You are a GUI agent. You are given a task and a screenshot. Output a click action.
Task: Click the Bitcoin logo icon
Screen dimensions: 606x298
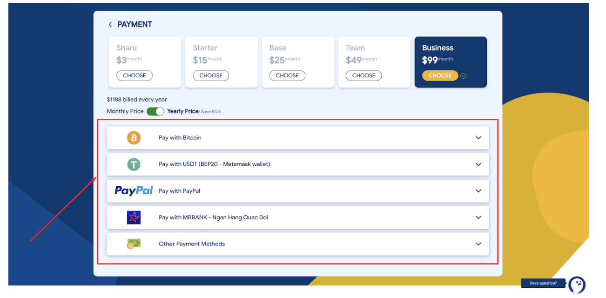pyautogui.click(x=134, y=138)
